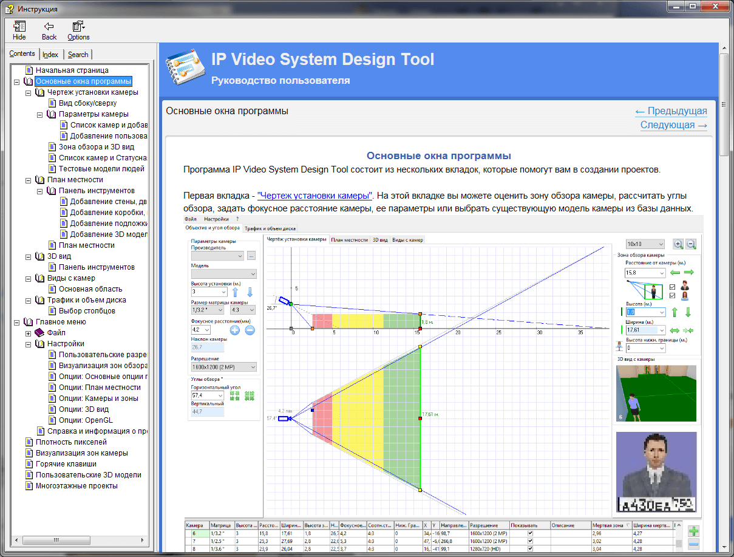Collapse the Чертеж установки камеры tree node
Screen dimensions: 734x557
tap(28, 92)
